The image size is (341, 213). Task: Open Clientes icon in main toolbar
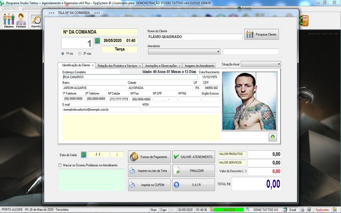pyautogui.click(x=9, y=20)
